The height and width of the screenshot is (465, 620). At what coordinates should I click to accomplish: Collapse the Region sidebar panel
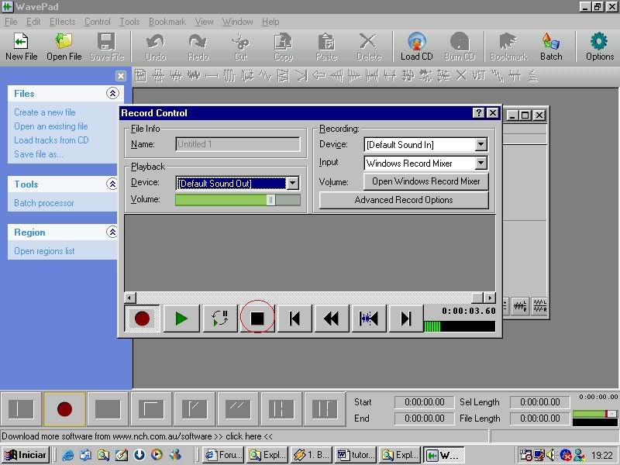click(112, 232)
